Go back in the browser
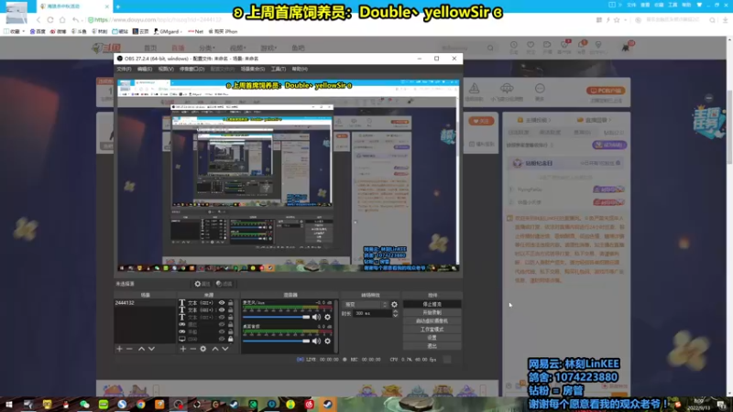 [38, 20]
